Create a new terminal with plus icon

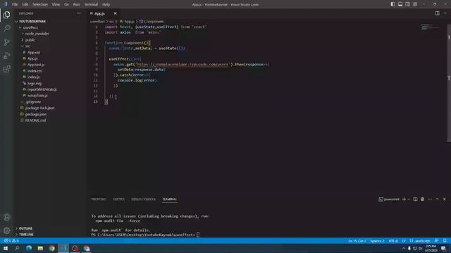point(404,199)
